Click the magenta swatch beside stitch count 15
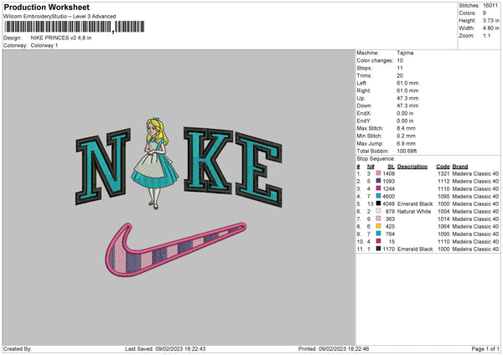The width and height of the screenshot is (503, 355). point(378,241)
